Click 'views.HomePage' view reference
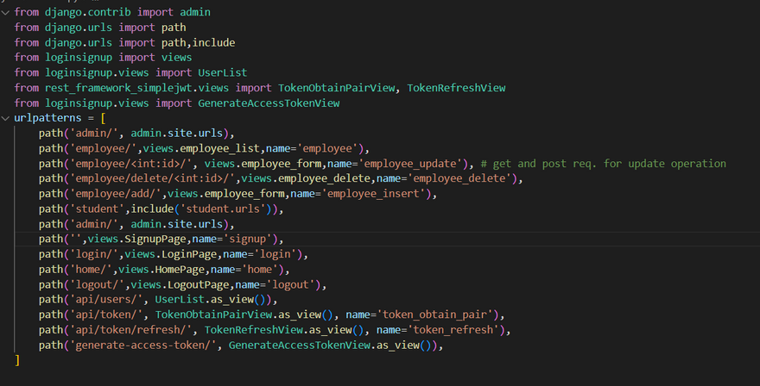 point(161,270)
